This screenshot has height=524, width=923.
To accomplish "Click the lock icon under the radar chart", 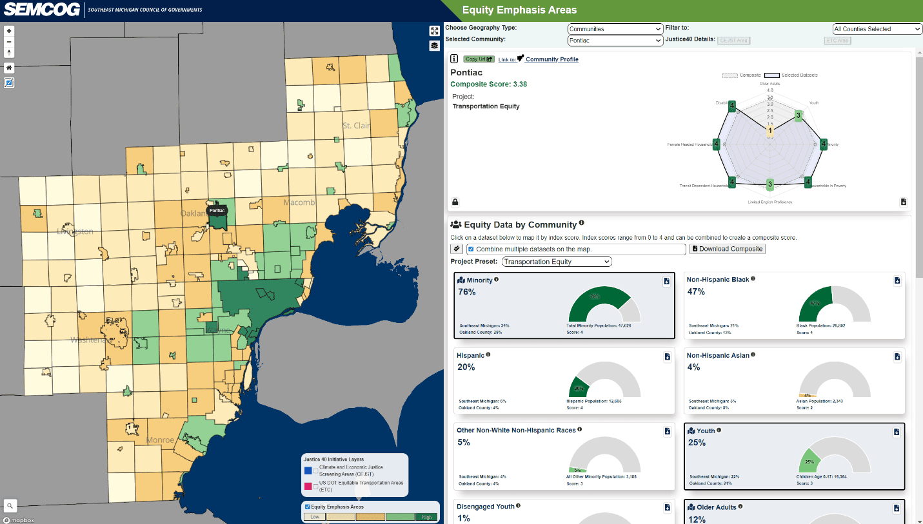I will pyautogui.click(x=455, y=202).
